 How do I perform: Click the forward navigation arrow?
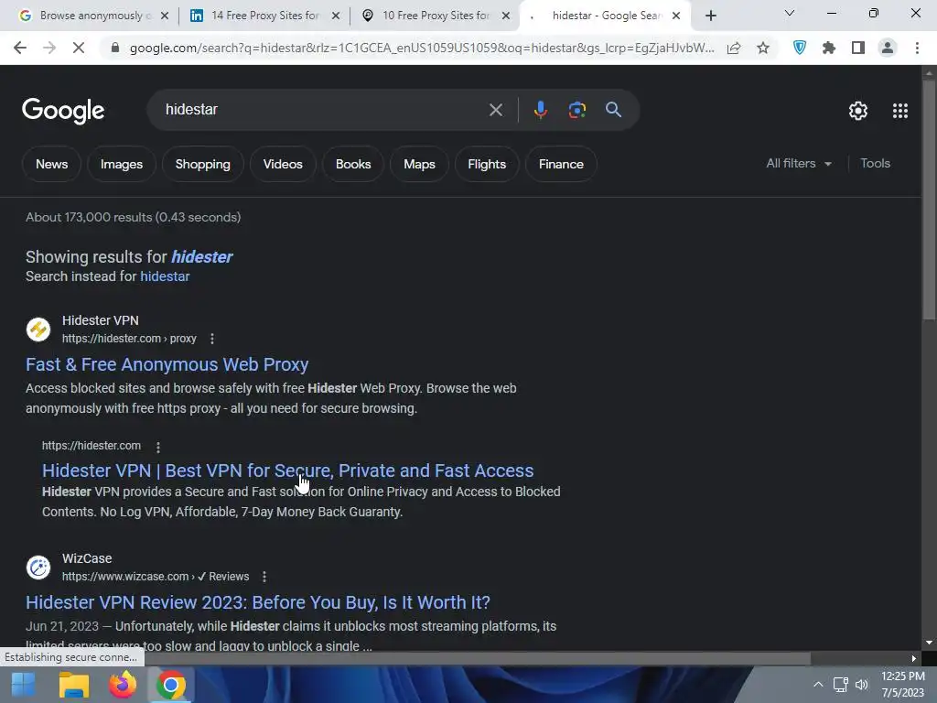pyautogui.click(x=49, y=48)
